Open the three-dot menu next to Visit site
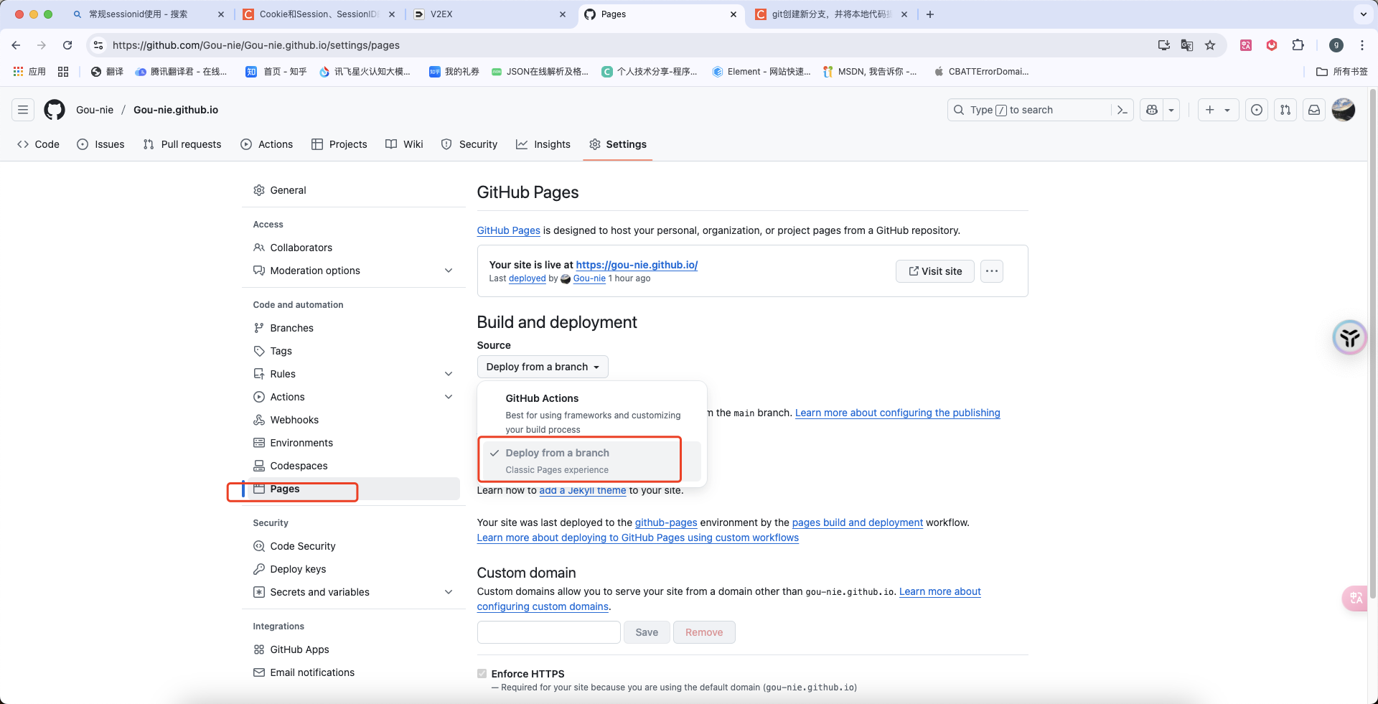 tap(992, 271)
